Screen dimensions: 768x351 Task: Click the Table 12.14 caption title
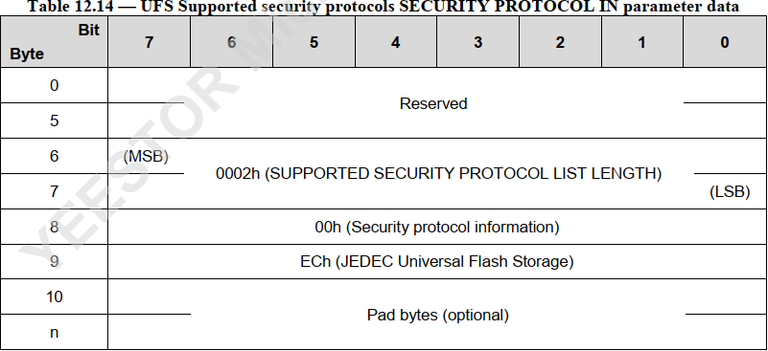(x=383, y=7)
